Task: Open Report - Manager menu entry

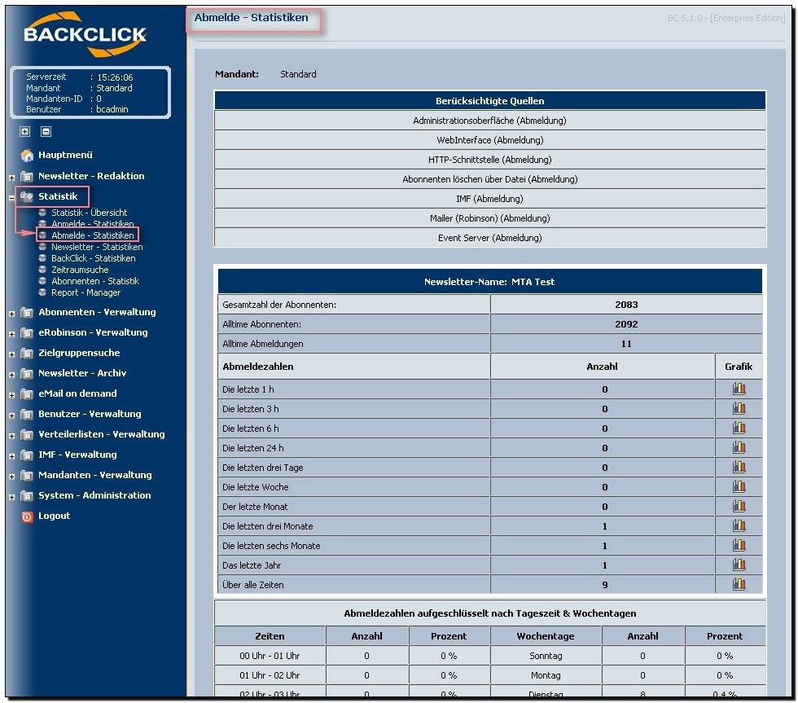Action: 86,292
